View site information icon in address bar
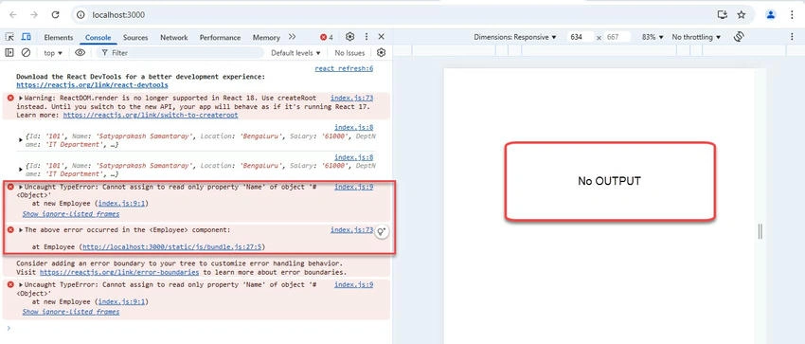Image resolution: width=805 pixels, height=344 pixels. coord(80,15)
